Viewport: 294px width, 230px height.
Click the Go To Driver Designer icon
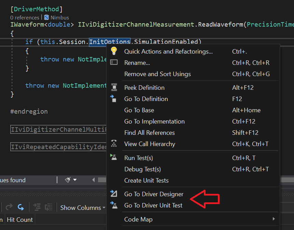coord(114,193)
